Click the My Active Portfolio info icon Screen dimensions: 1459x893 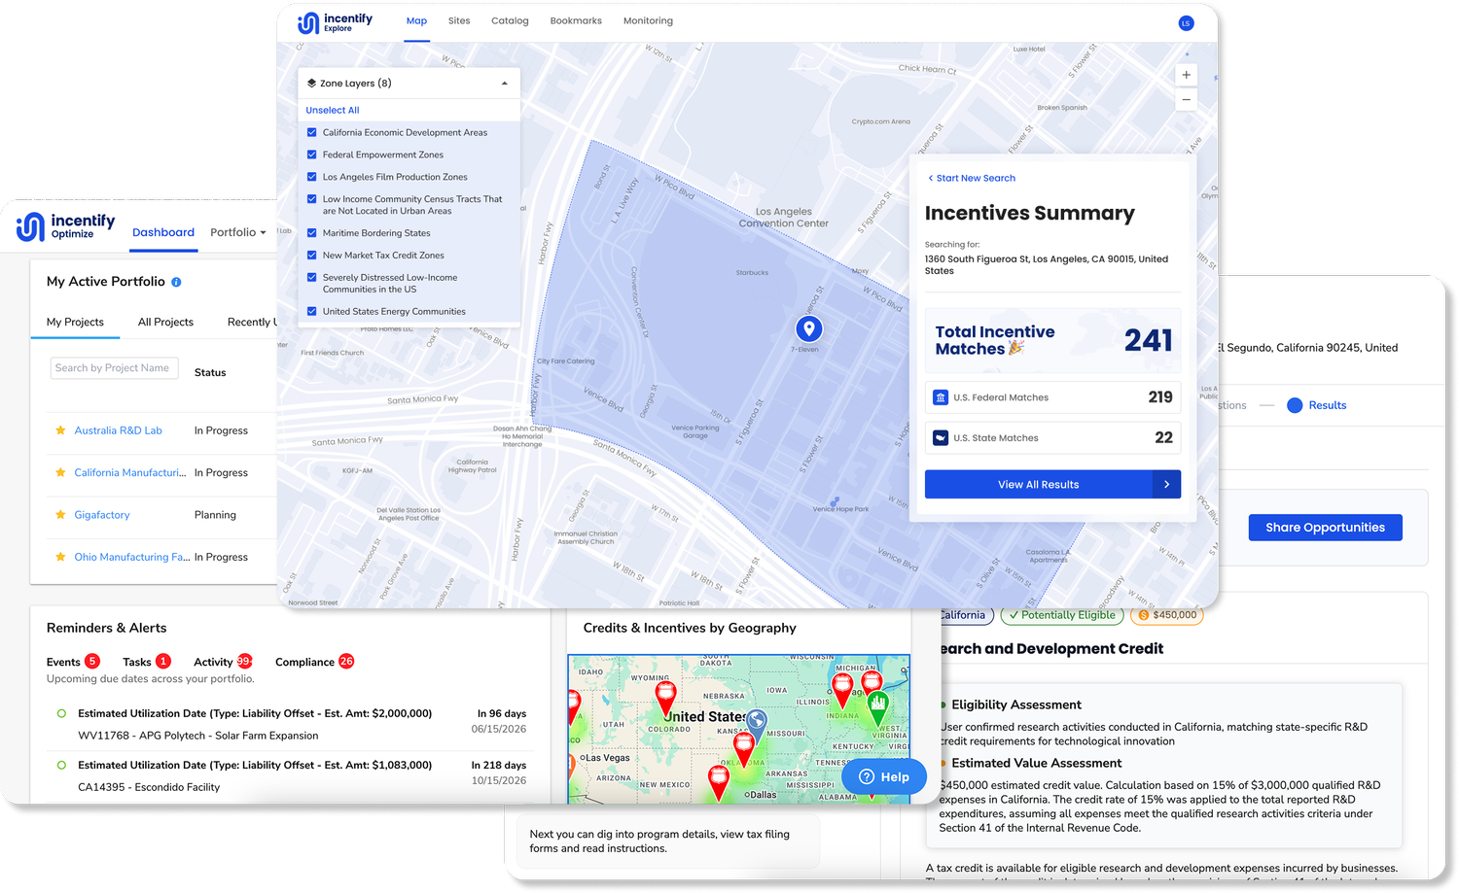[x=176, y=282]
